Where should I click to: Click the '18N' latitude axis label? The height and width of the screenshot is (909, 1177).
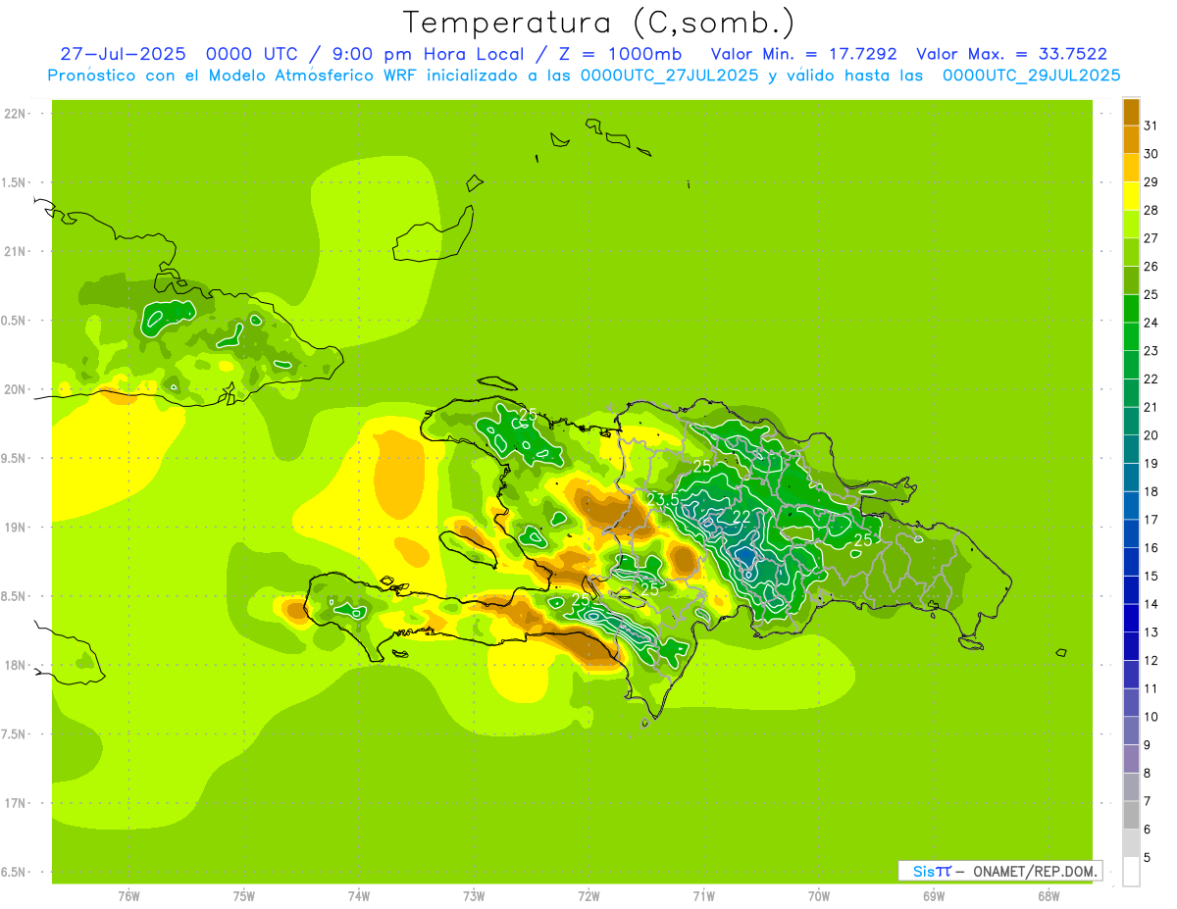(16, 665)
